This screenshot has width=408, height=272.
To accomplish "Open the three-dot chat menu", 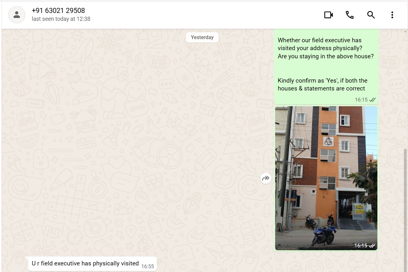I will click(392, 15).
